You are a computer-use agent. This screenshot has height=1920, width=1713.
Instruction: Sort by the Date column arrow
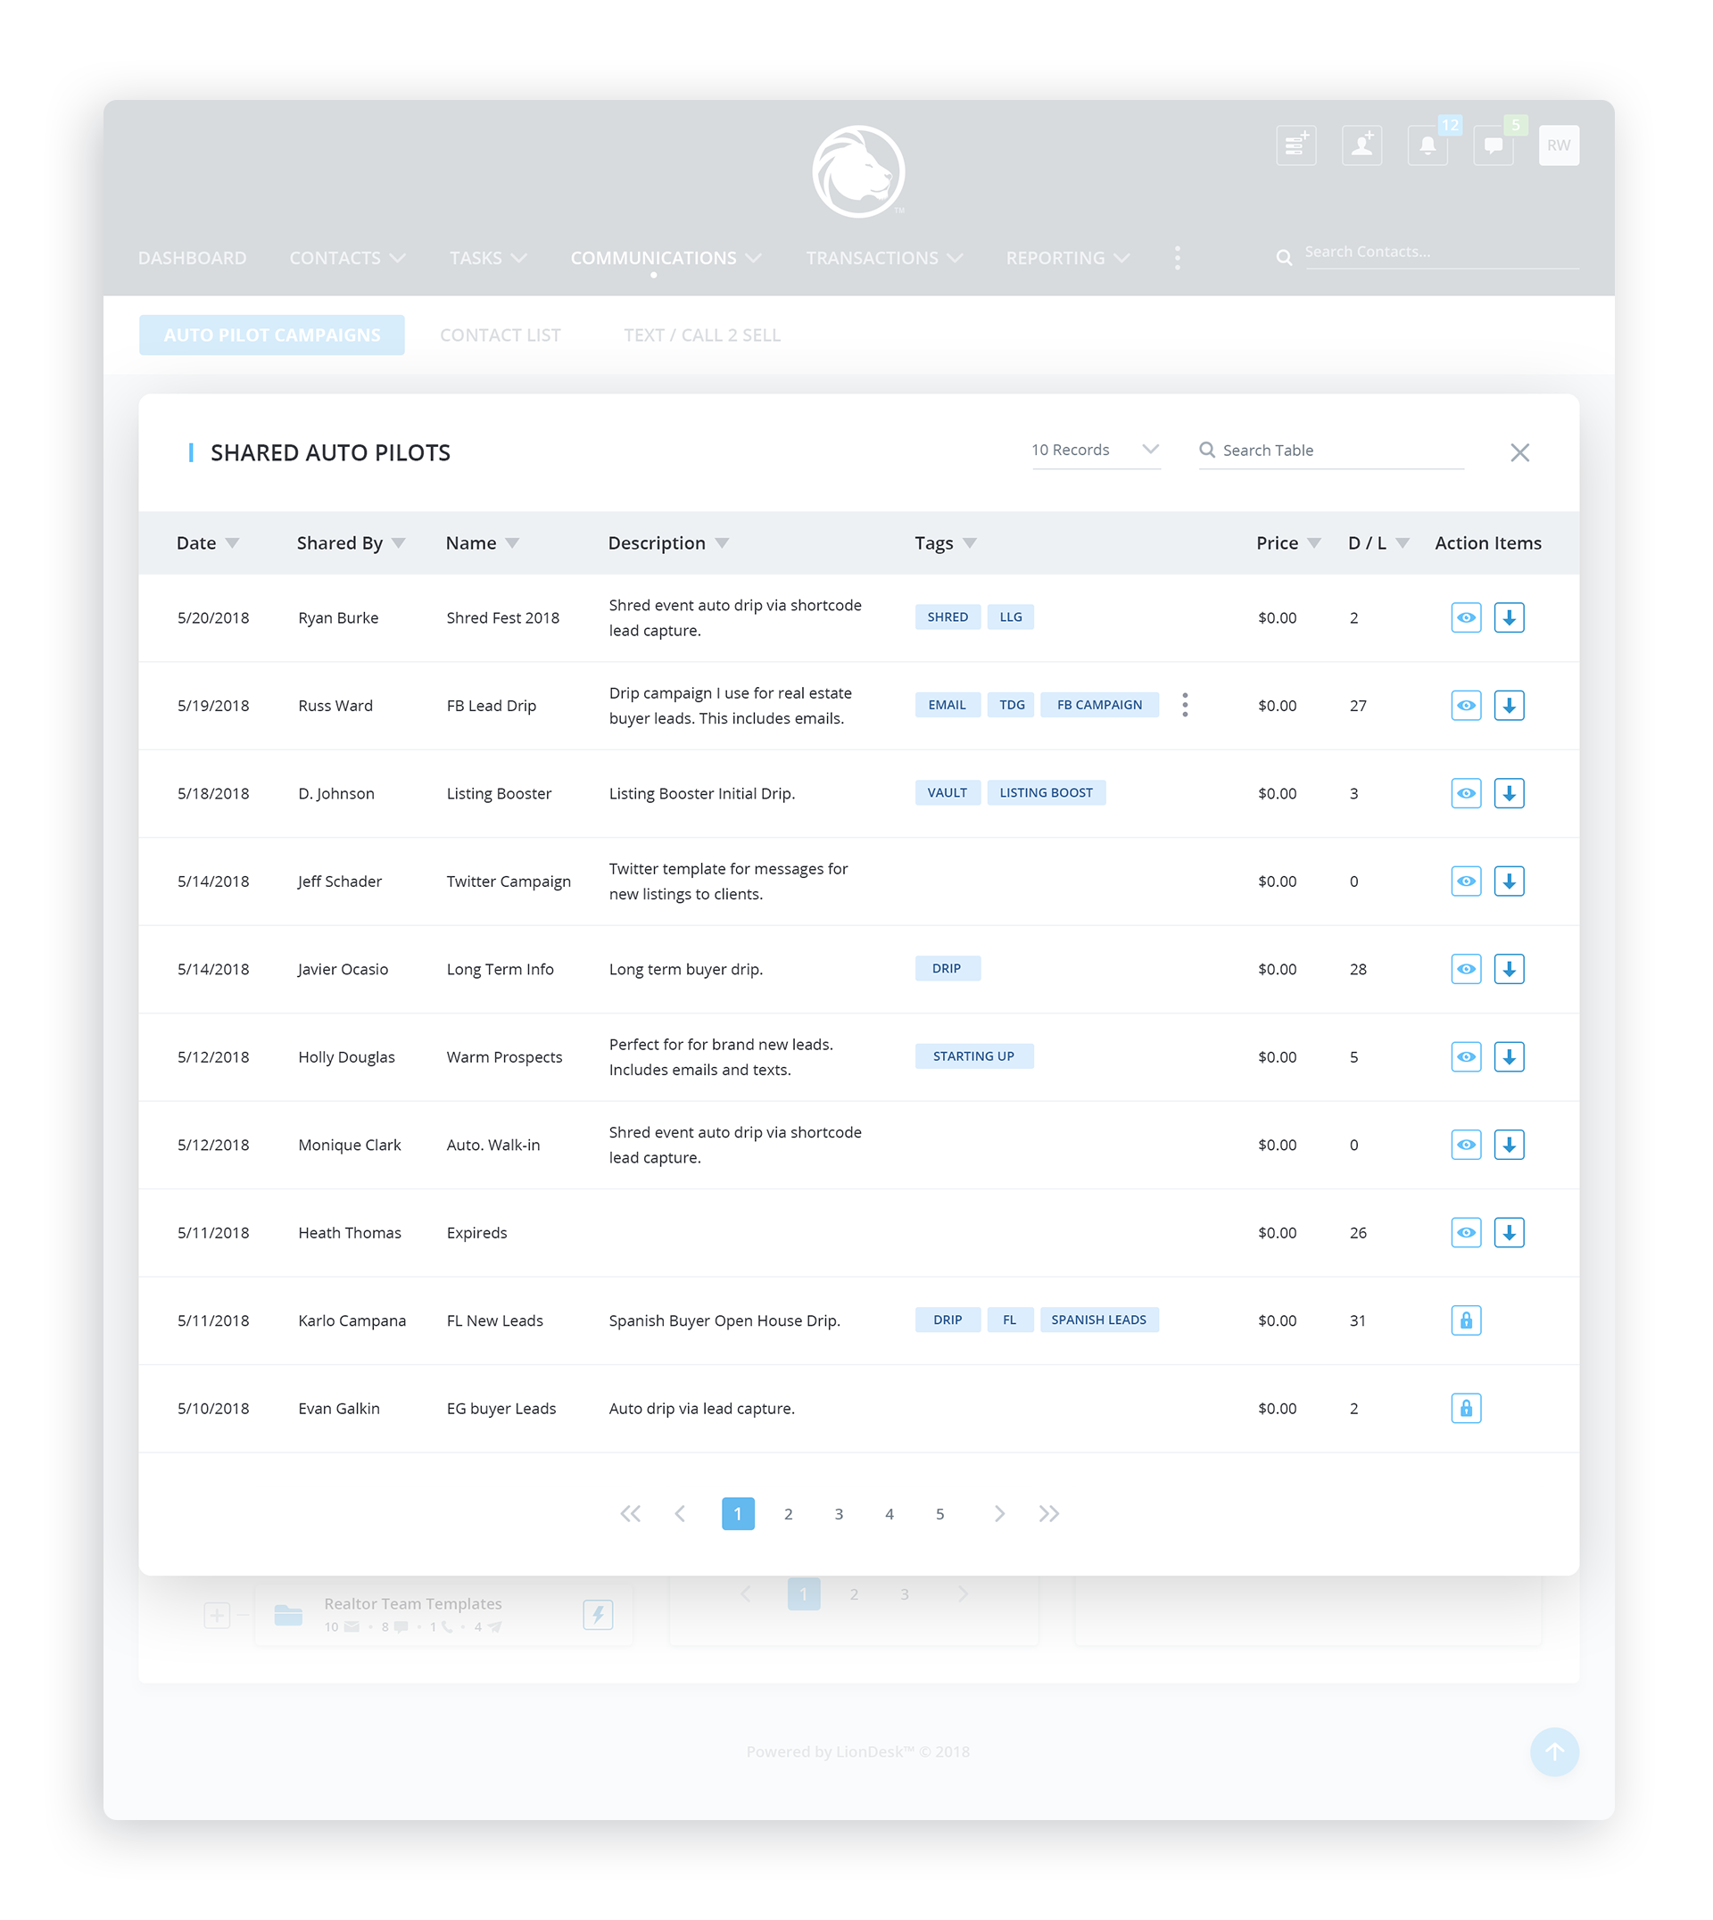pos(232,543)
